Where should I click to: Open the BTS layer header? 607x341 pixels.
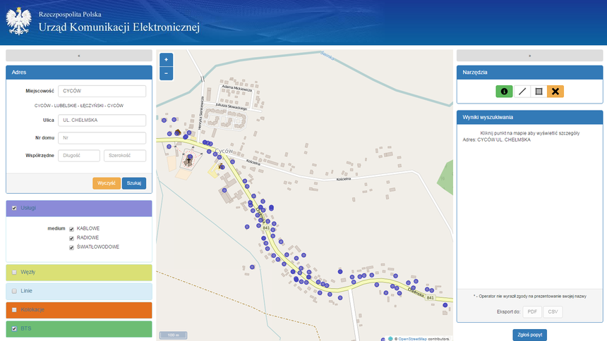[78, 328]
